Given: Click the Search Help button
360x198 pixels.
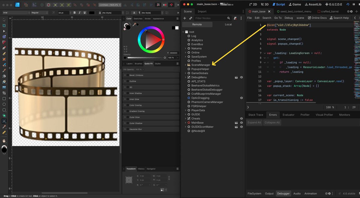Looking at the screenshot, I should tap(339, 18).
